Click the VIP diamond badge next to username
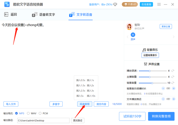 (x=115, y=4)
